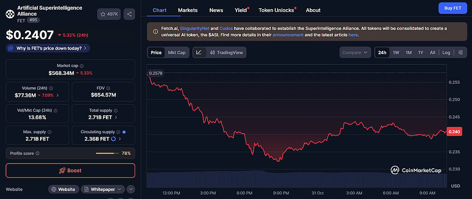The width and height of the screenshot is (472, 199).
Task: Open the Whitepaper dropdown
Action: point(103,189)
